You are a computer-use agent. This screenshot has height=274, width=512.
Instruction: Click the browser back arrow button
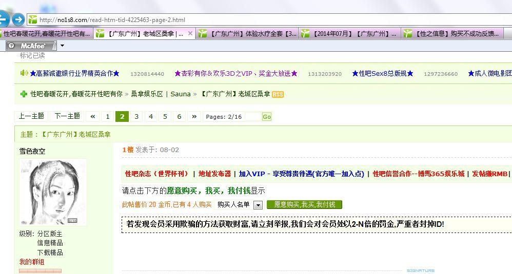(x=3, y=19)
